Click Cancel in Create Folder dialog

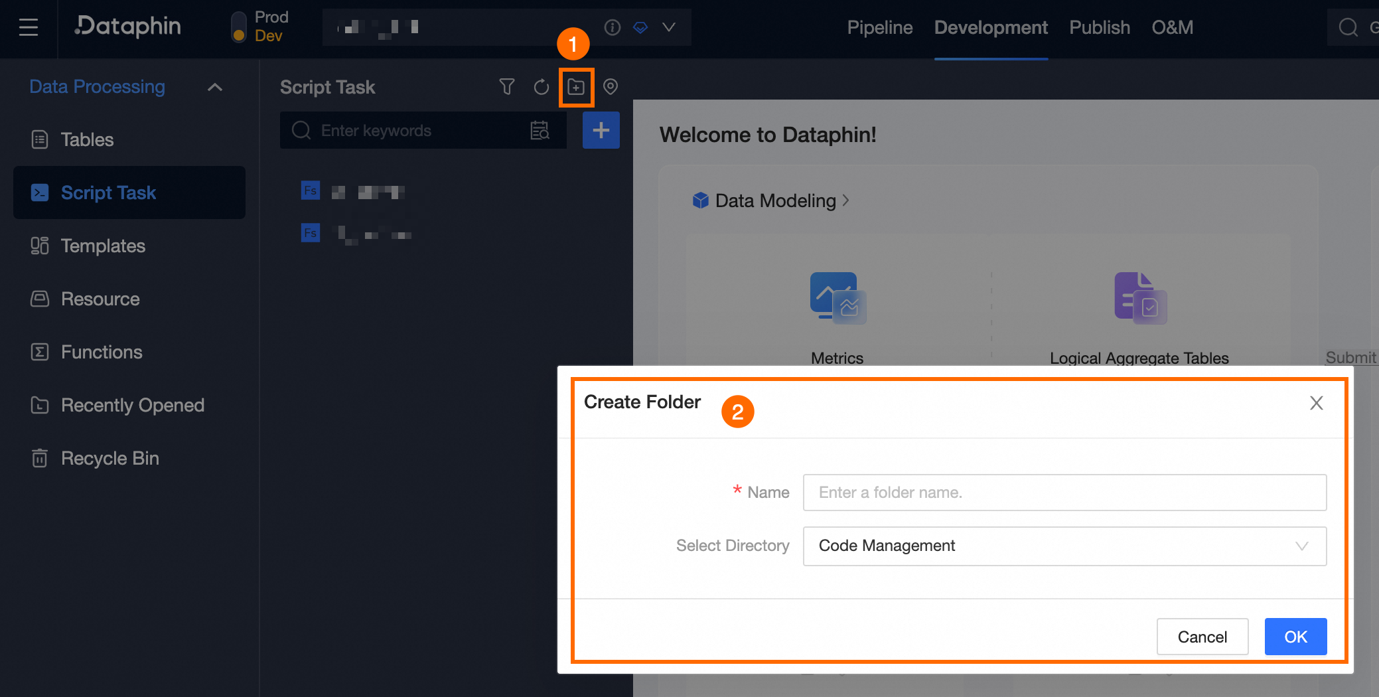click(1202, 637)
